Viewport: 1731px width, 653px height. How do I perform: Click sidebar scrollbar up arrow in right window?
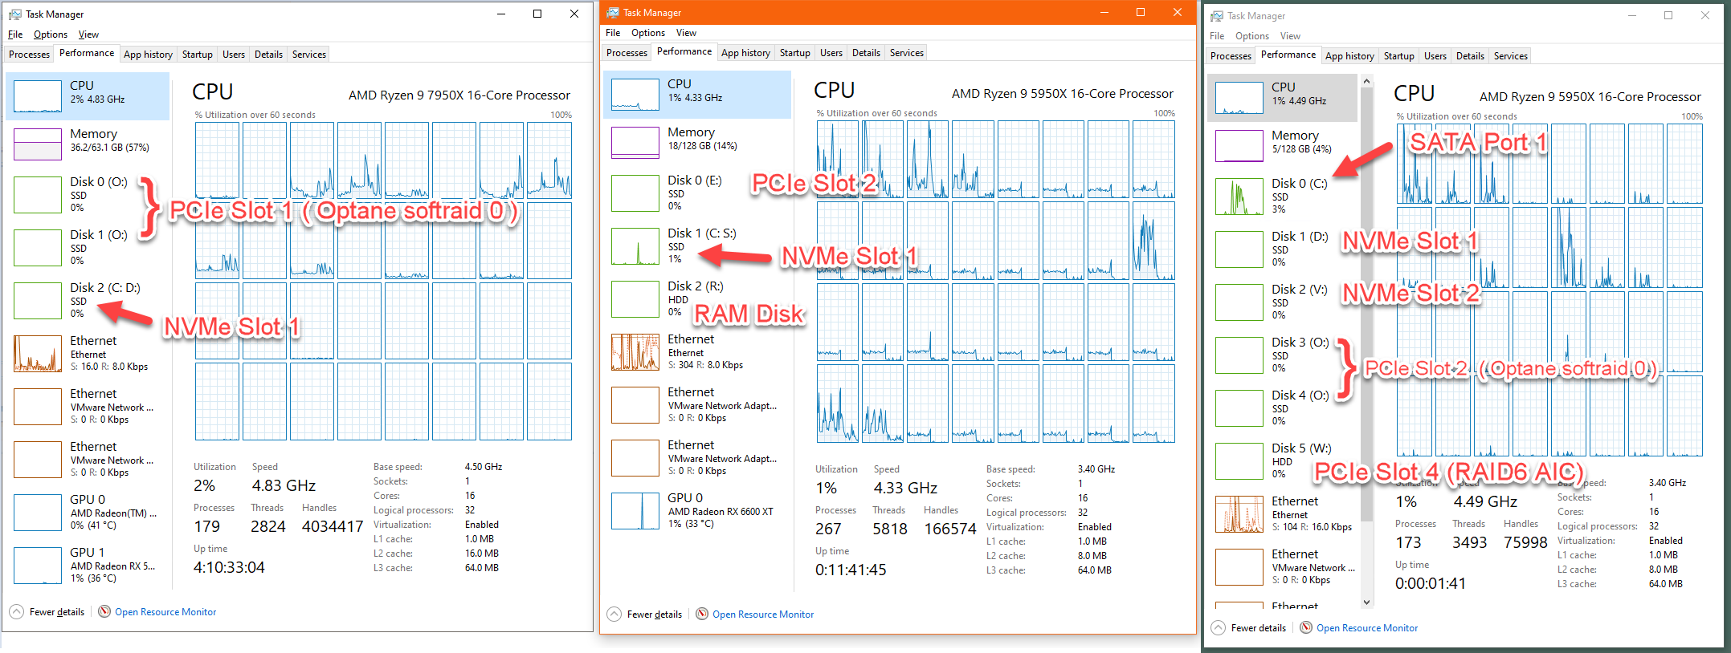1367,81
